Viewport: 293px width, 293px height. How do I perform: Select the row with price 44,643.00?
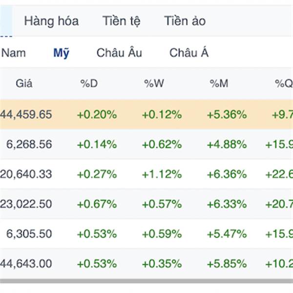[x=146, y=264]
